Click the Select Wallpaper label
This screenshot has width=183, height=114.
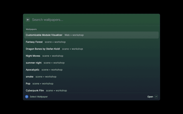(39, 97)
